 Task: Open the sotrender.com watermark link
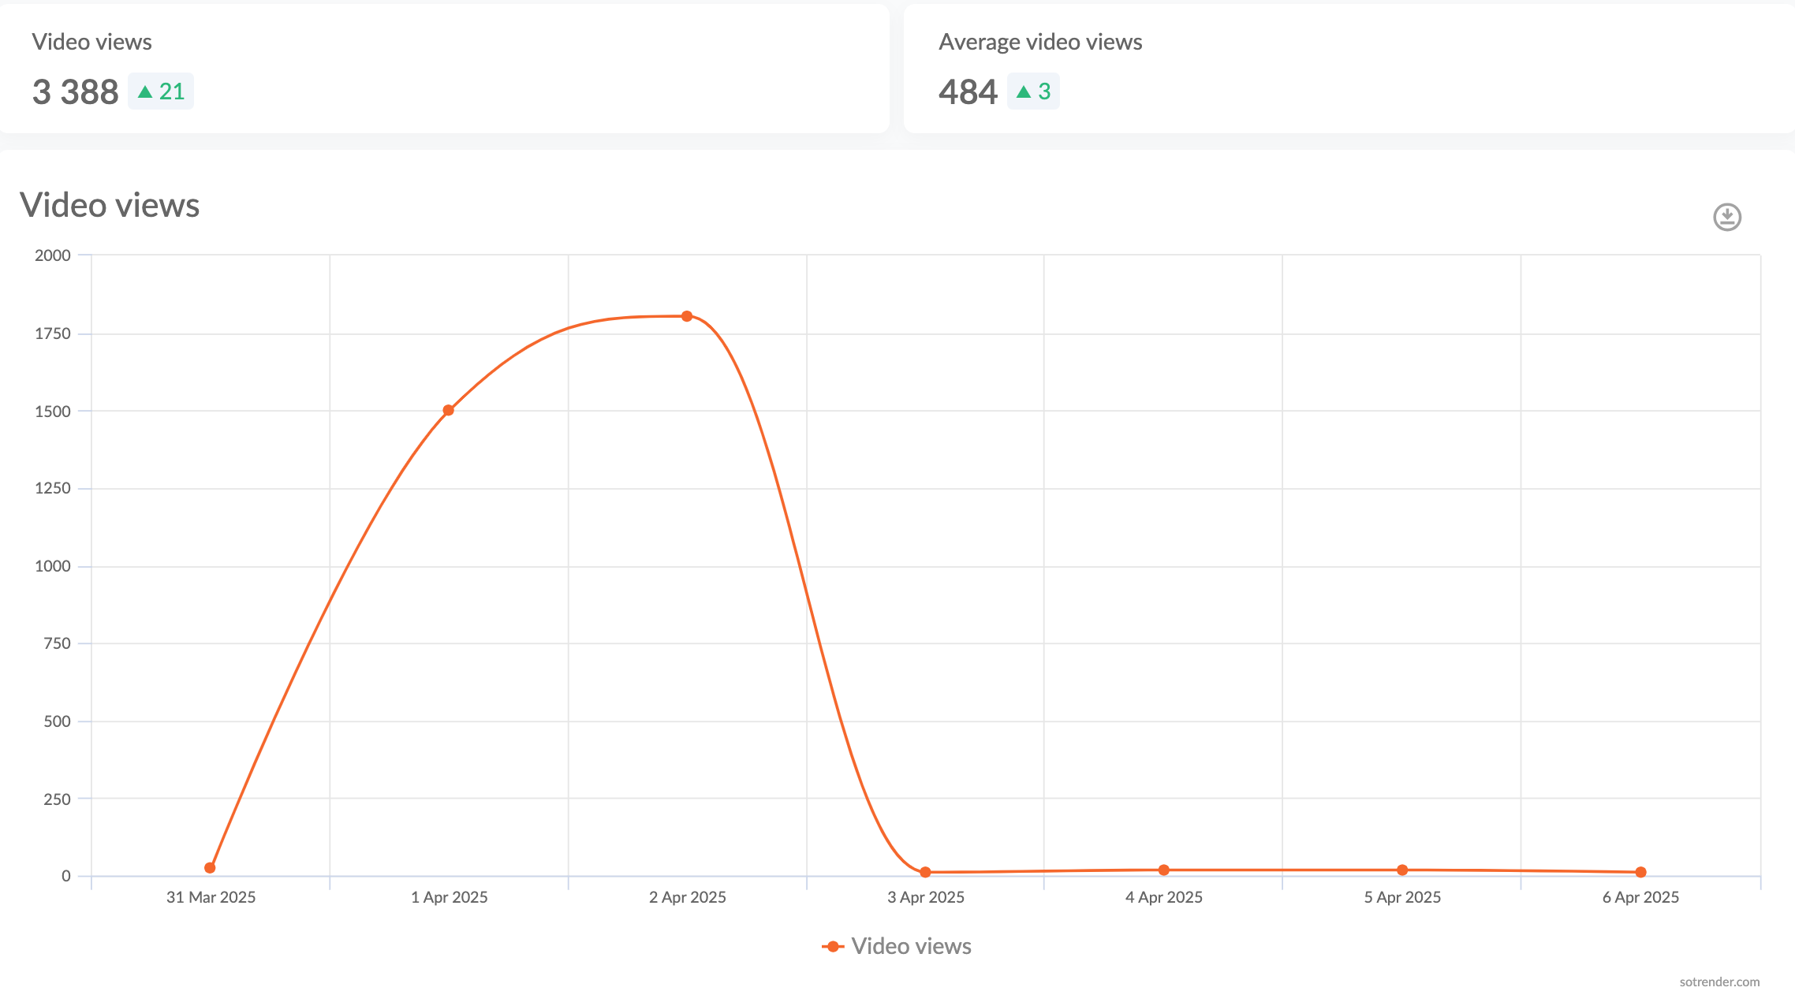point(1719,982)
